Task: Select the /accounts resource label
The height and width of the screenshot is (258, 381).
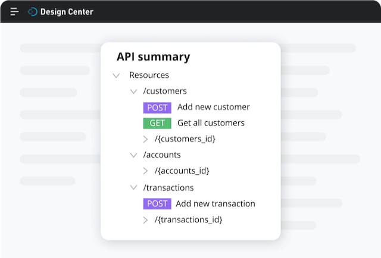Action: point(162,155)
